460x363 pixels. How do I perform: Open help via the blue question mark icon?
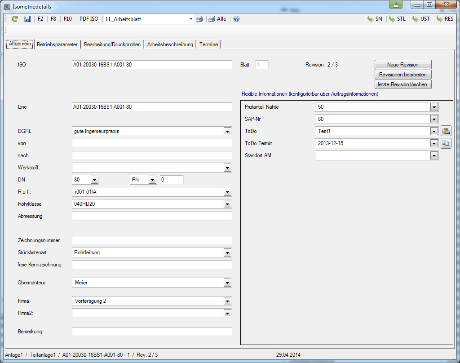pyautogui.click(x=237, y=19)
